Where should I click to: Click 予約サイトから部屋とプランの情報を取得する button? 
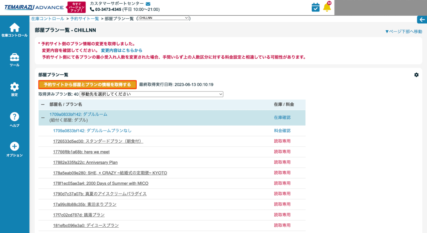click(87, 85)
